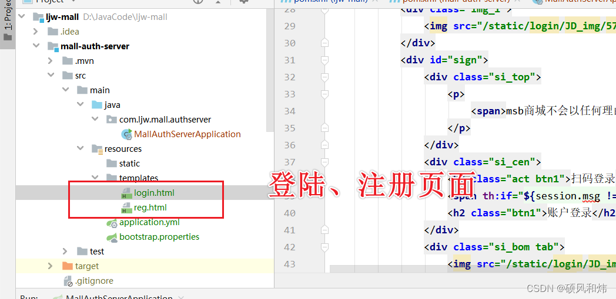Image resolution: width=616 pixels, height=299 pixels.
Task: Select bootstrap.properties in the project tree
Action: [x=159, y=237]
